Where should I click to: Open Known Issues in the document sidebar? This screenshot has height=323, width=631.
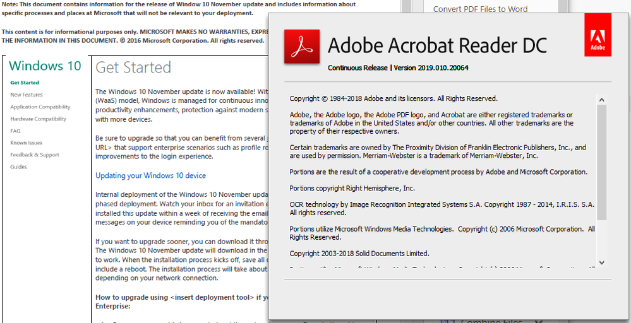[x=26, y=143]
